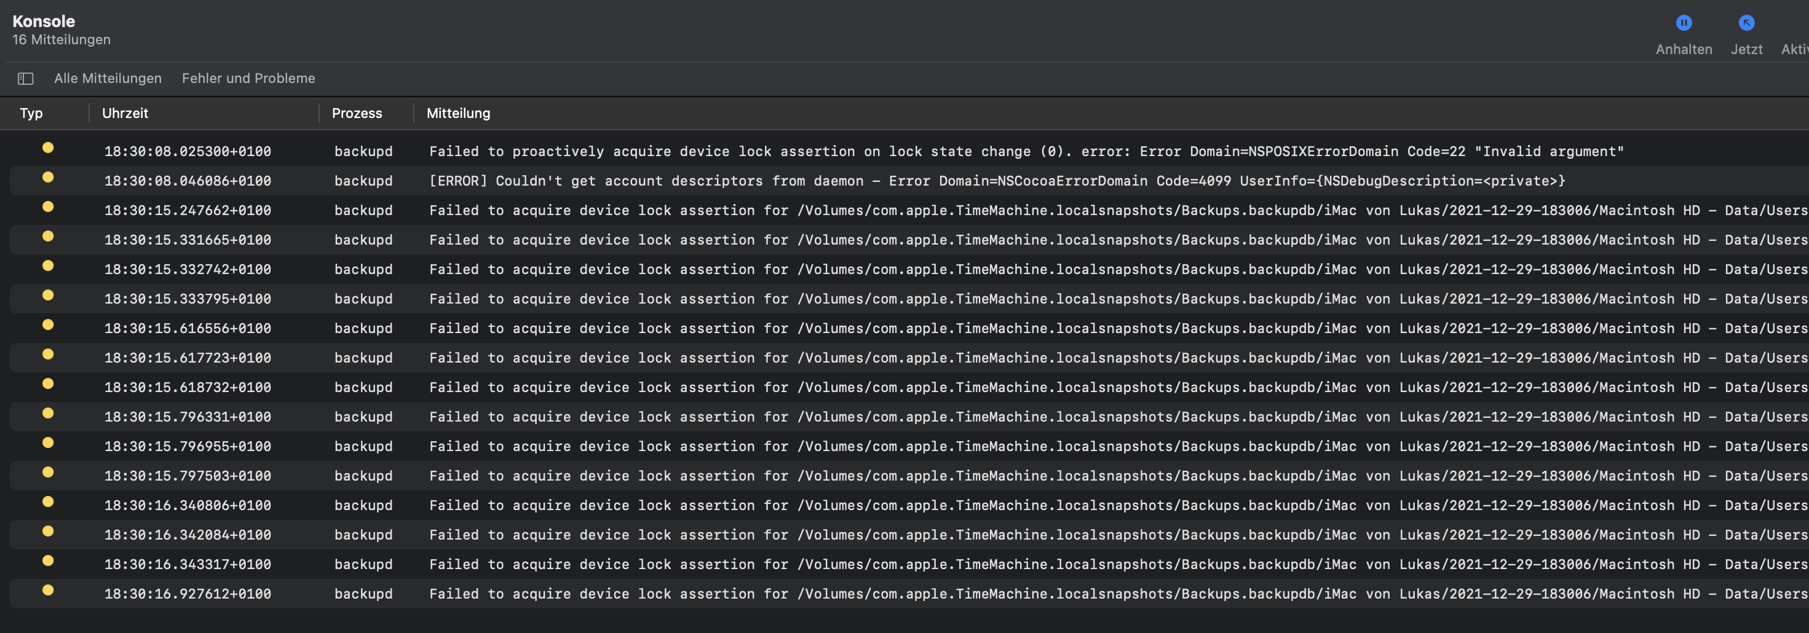Click yellow dot of the 18:30:15.333795 entry
Viewport: 1809px width, 633px height.
(x=48, y=296)
